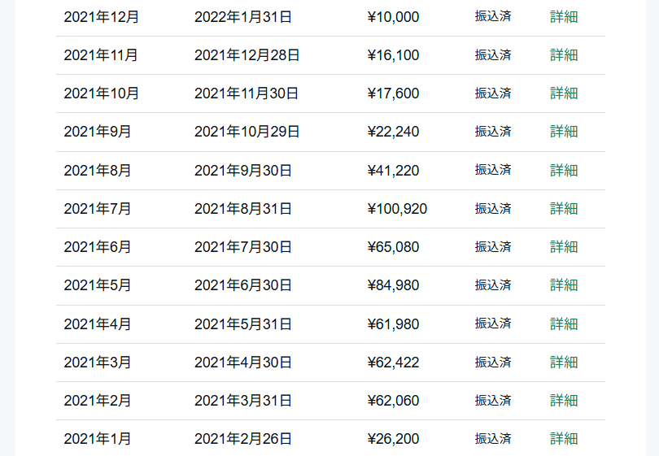Image resolution: width=659 pixels, height=456 pixels.
Task: Select 詳細 for the ¥62,422 payment
Action: coord(564,363)
